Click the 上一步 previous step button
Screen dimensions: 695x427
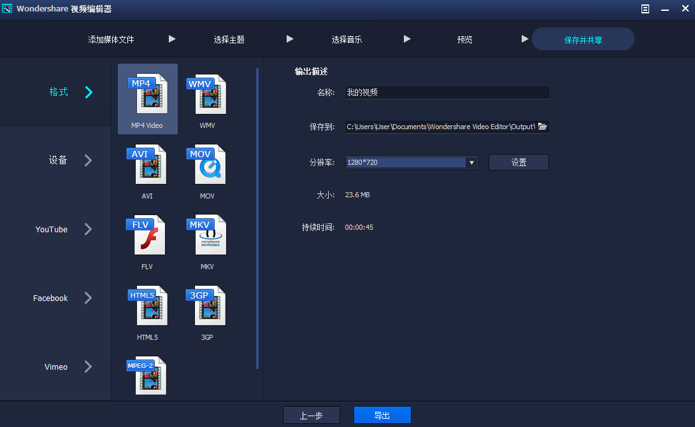coord(311,415)
